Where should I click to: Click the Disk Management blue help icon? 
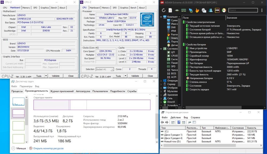[x=179, y=122]
